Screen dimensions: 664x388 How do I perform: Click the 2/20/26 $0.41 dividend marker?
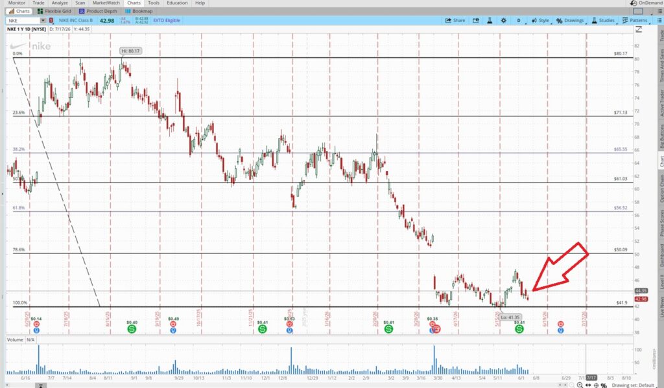[x=388, y=328]
